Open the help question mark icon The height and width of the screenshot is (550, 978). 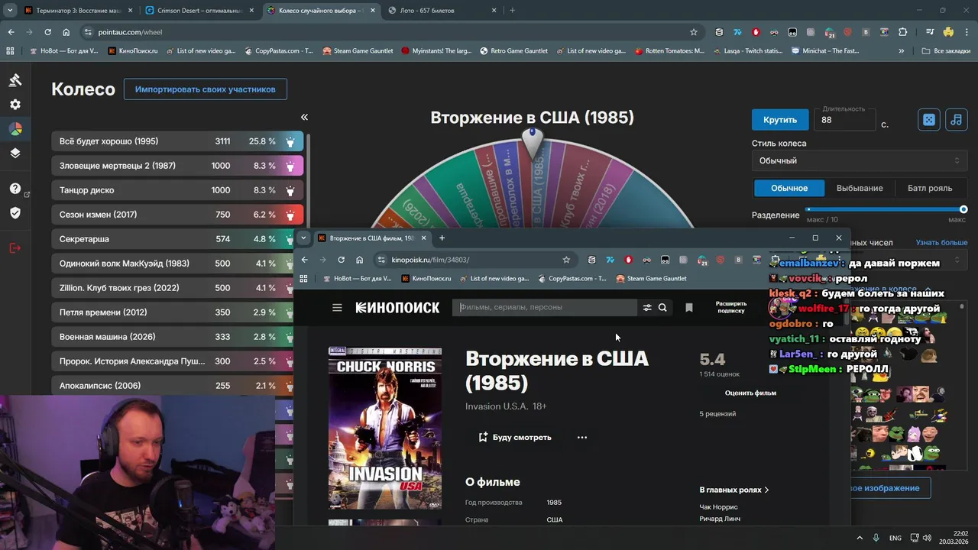pos(15,189)
